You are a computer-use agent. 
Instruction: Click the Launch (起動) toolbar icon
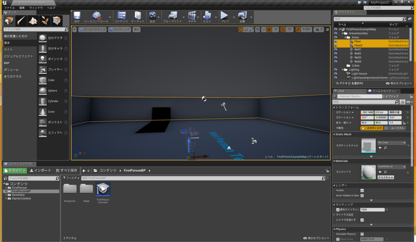[x=242, y=16]
